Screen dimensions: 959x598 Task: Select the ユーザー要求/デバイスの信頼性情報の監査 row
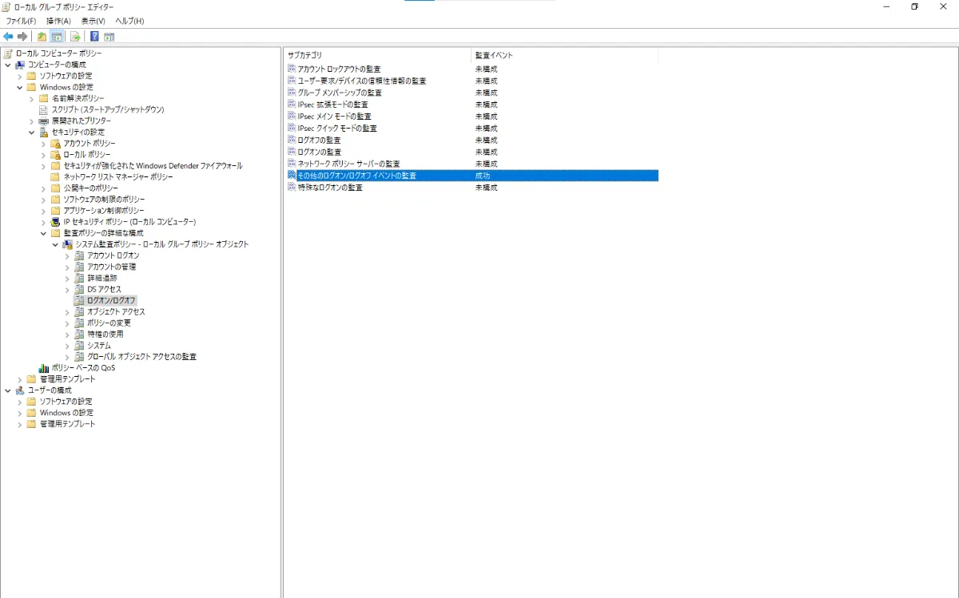(x=472, y=81)
